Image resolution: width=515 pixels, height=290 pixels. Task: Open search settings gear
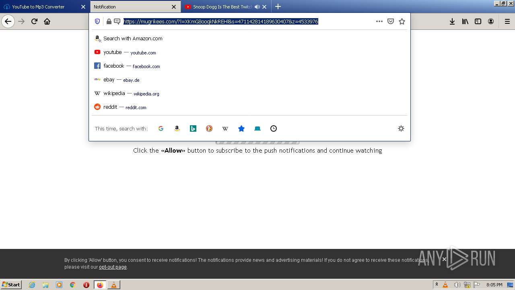point(401,128)
